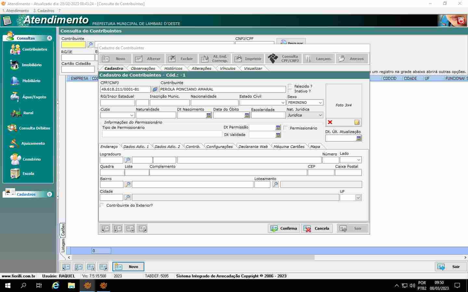Check the Falecido checkbox
This screenshot has width=468, height=292.
[x=290, y=86]
